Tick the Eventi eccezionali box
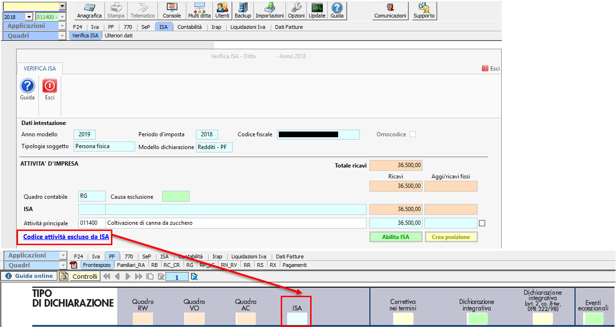616x327 pixels. [593, 318]
